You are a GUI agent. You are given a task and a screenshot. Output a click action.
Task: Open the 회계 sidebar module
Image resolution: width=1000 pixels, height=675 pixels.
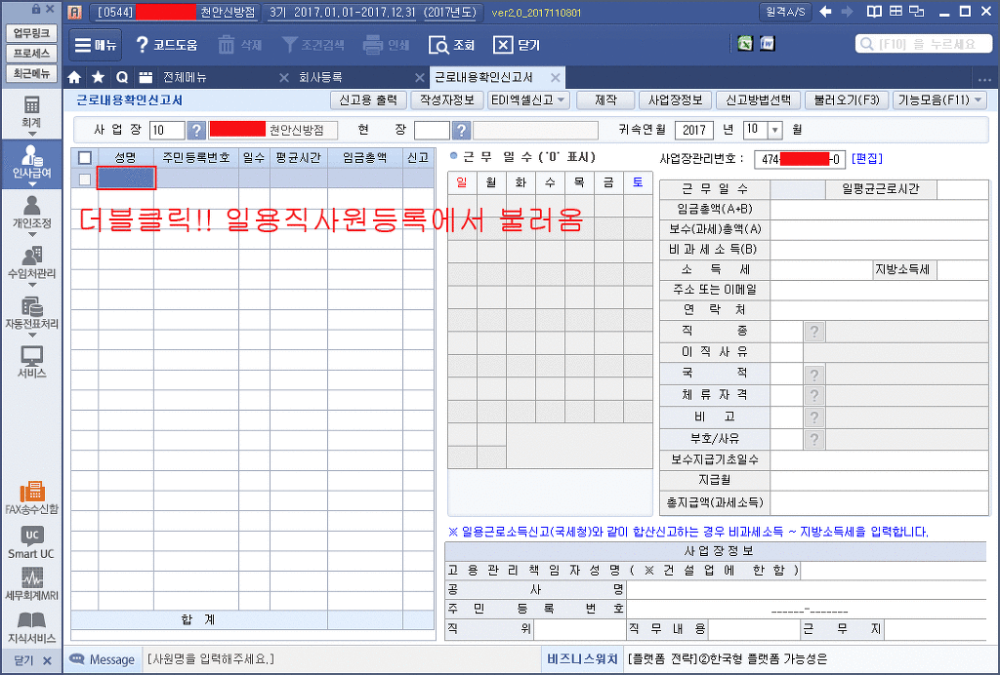click(31, 111)
